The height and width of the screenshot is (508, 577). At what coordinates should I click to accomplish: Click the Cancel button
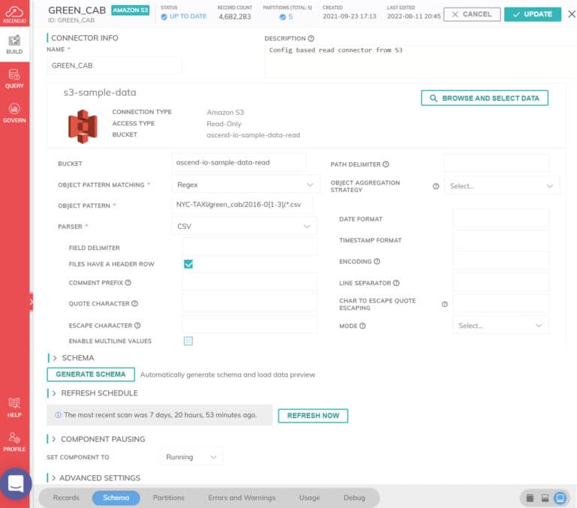472,14
